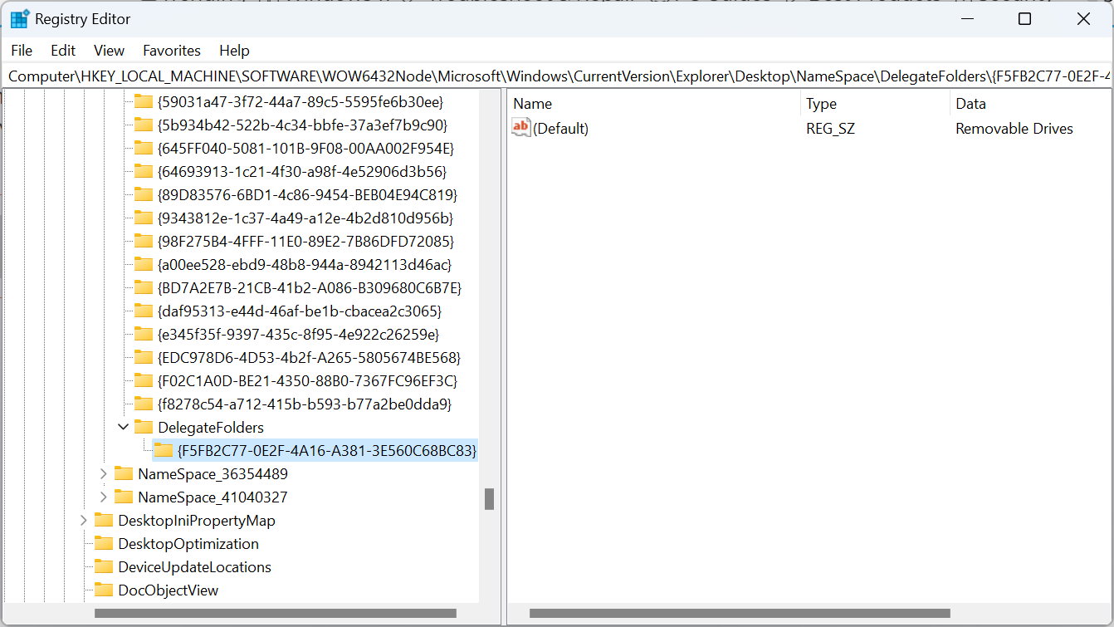Click the tree pane horizontal scrollbar thumb

point(276,614)
